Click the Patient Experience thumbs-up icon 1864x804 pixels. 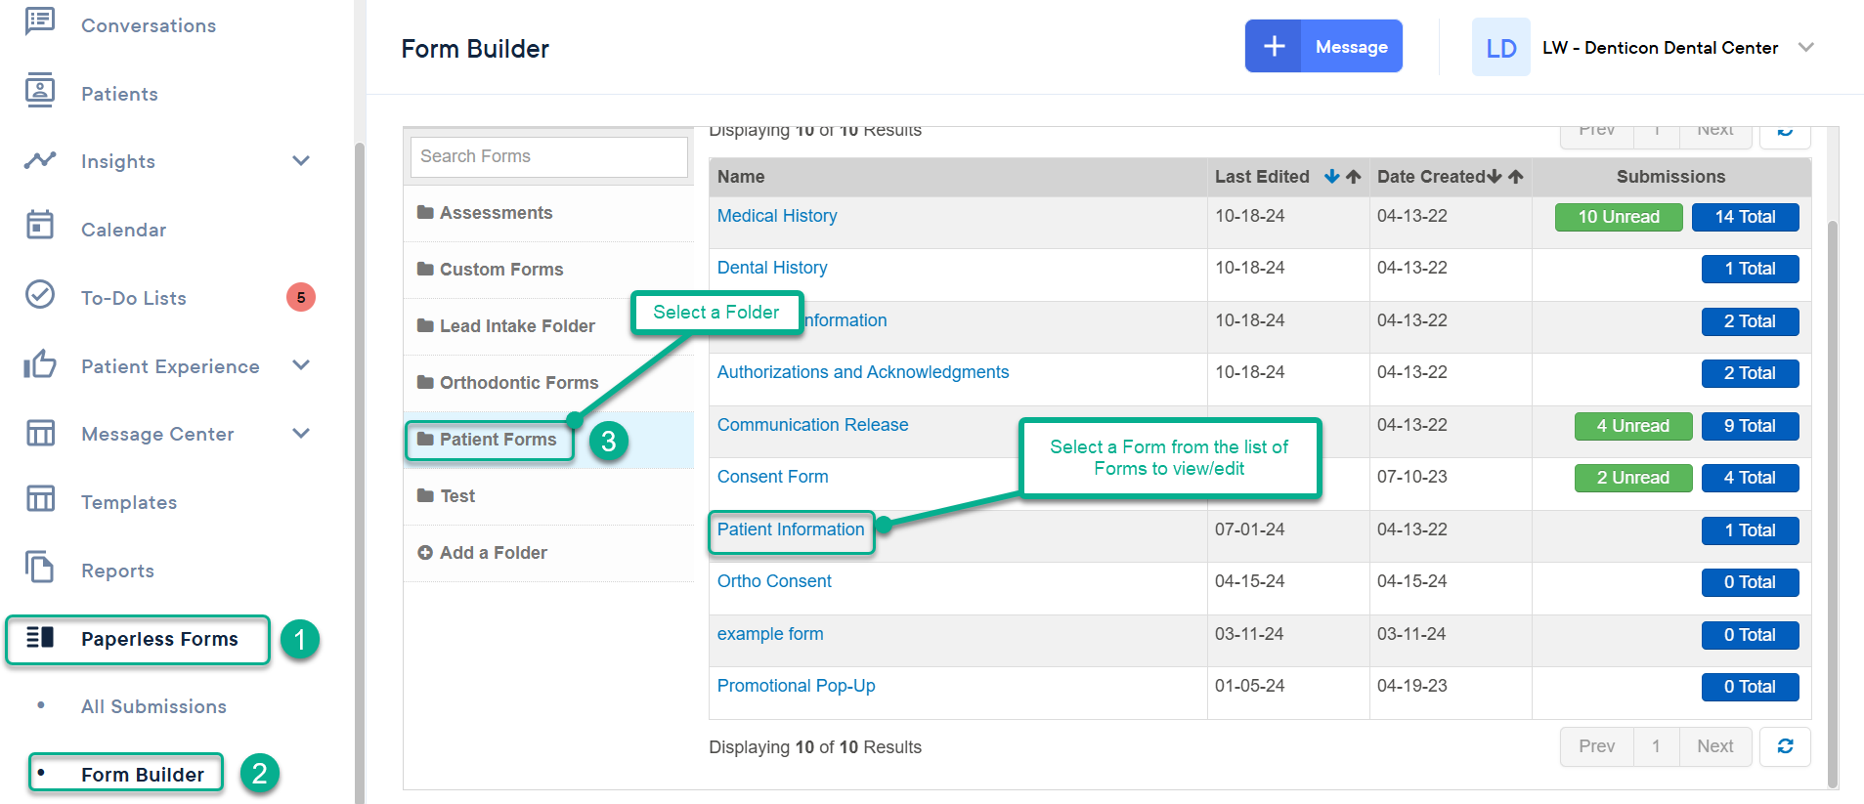point(40,363)
